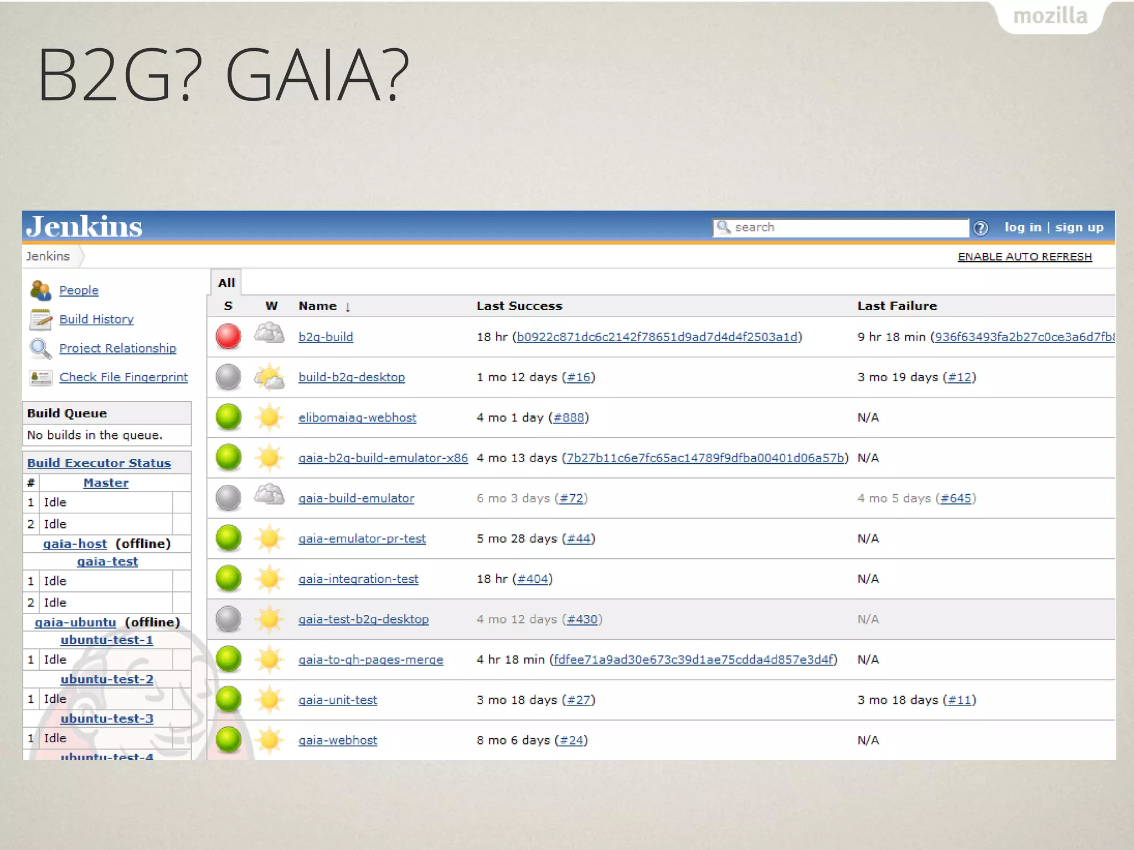Open the elibomaiag-webhost job link
1134x850 pixels.
[357, 417]
